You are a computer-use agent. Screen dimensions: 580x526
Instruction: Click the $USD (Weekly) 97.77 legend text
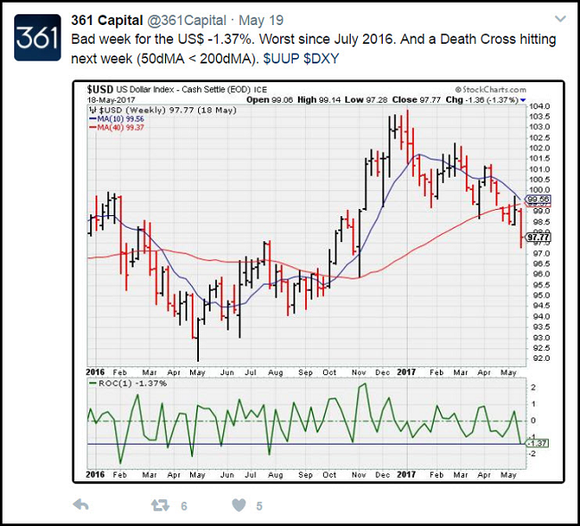[162, 111]
